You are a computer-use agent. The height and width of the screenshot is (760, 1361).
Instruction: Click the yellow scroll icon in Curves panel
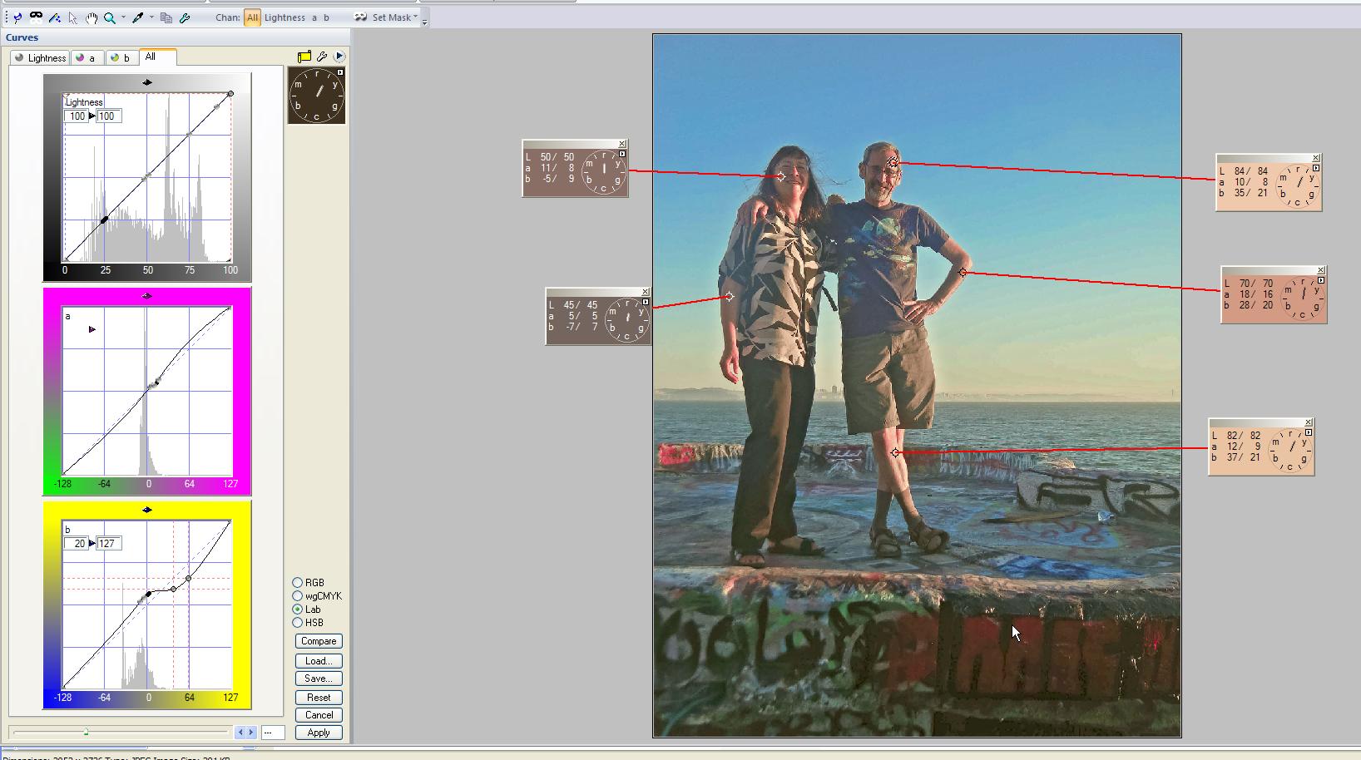click(304, 57)
